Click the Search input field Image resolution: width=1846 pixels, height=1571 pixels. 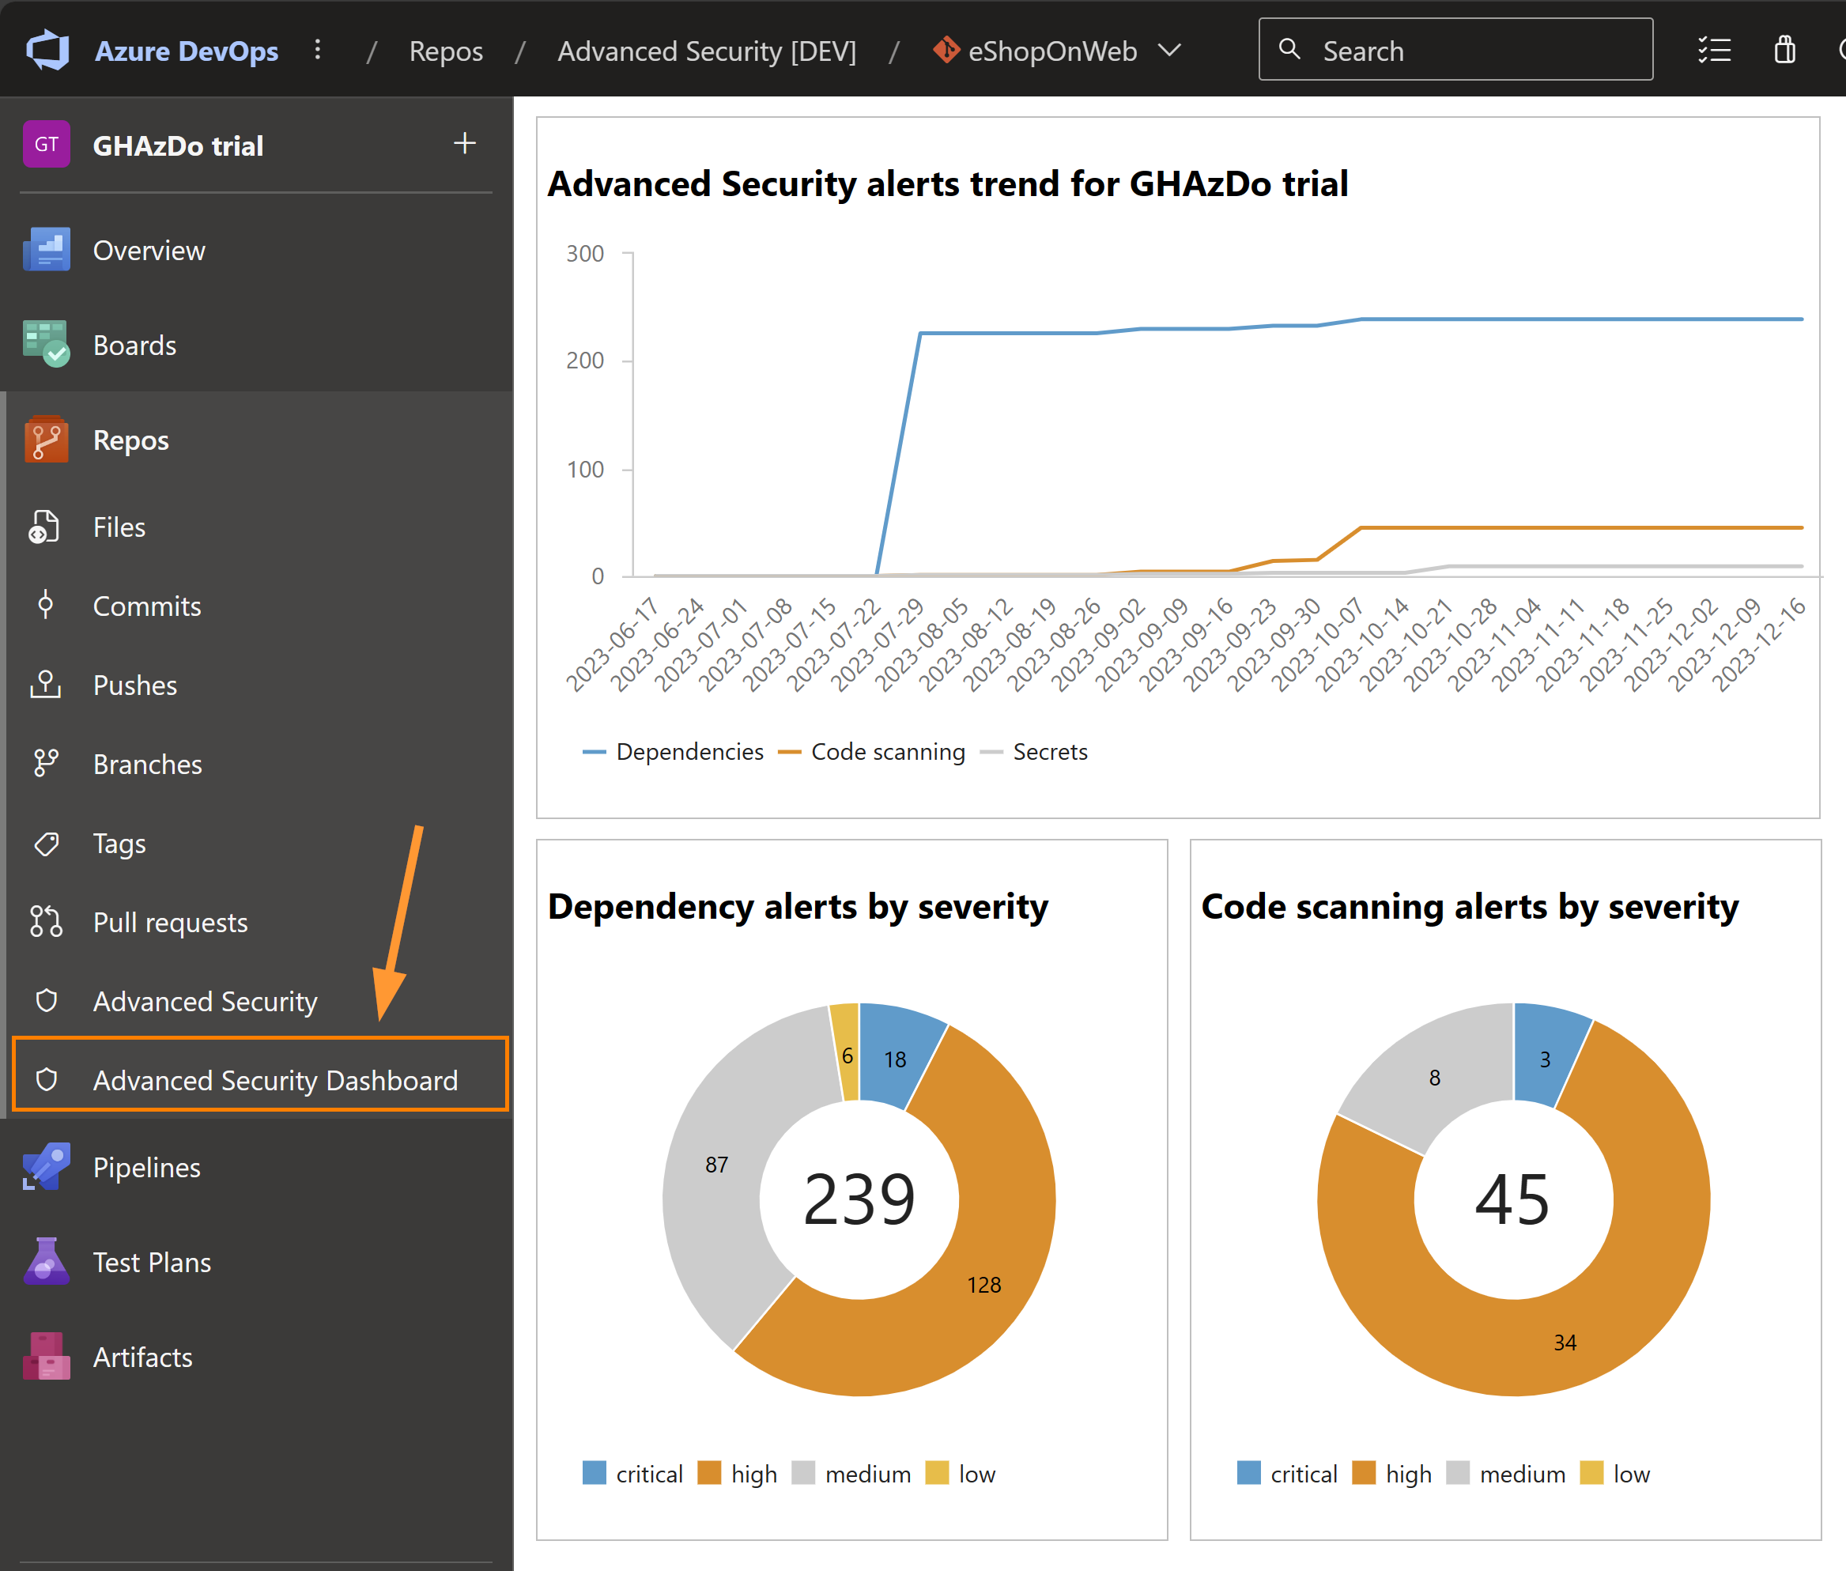1456,50
